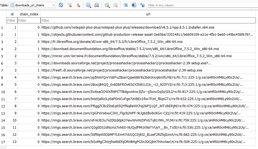Viewport: 258px width, 149px height.
Task: Insert a new record icon
Action: [107, 5]
